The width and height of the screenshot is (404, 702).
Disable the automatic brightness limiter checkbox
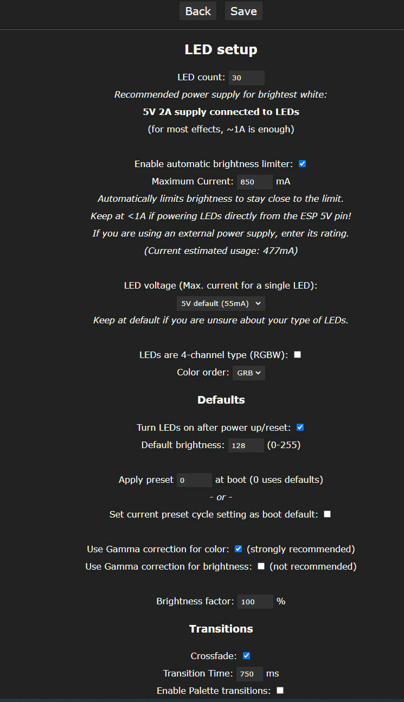click(303, 164)
